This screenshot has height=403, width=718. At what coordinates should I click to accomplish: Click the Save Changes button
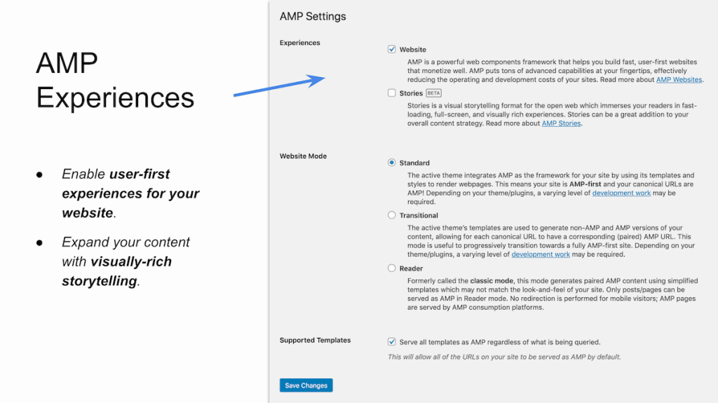click(306, 385)
